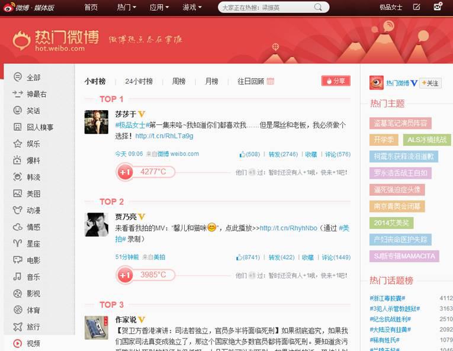Click the 体育 ball icon
453x351 pixels.
click(x=18, y=310)
